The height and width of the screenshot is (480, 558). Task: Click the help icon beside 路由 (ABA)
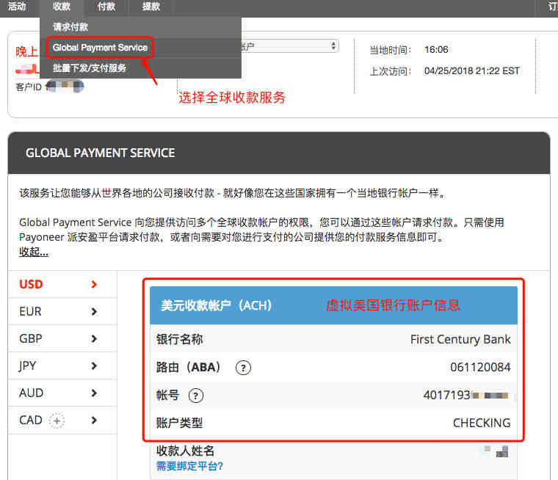[x=244, y=368]
